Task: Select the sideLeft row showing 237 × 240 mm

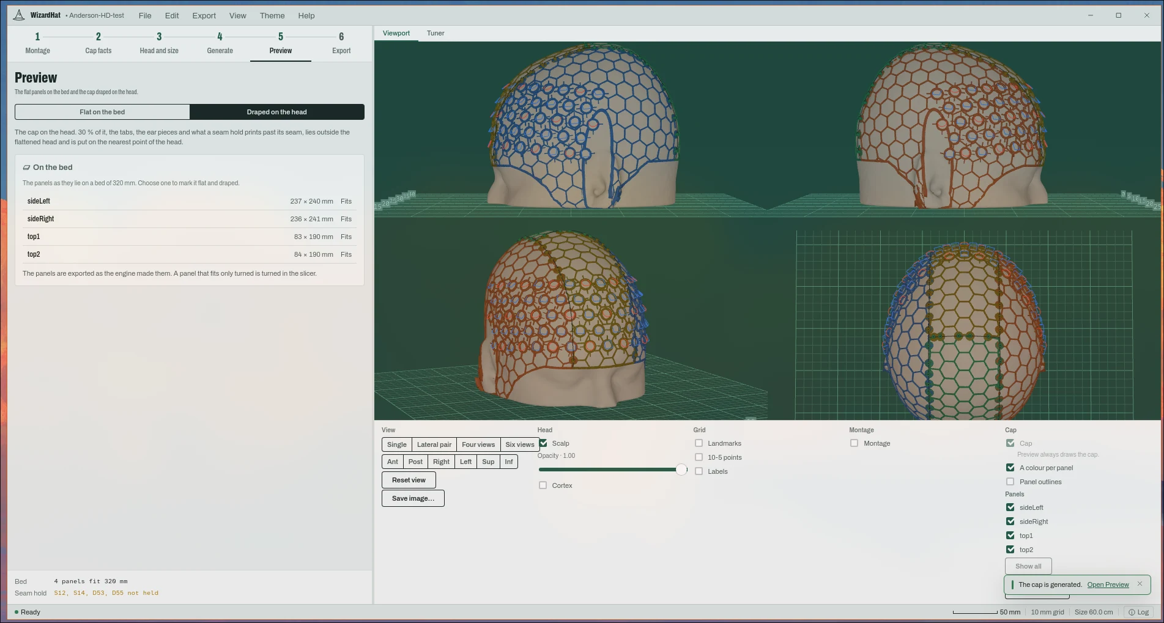Action: coord(190,201)
